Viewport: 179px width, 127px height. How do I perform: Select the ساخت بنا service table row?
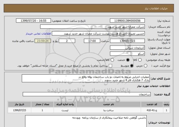tap(89, 110)
